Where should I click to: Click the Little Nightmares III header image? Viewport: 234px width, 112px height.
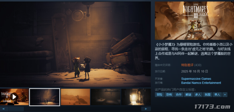click(x=193, y=21)
